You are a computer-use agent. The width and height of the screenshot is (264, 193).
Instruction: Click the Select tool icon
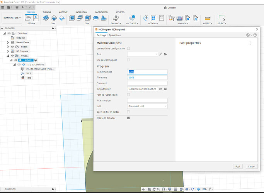221,18
